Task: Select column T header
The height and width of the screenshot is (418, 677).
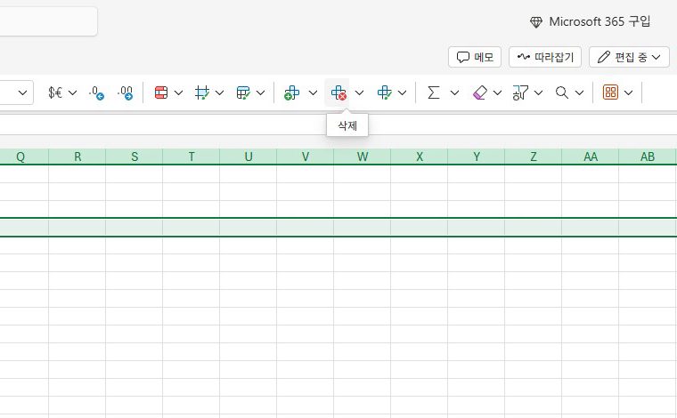Action: click(x=192, y=157)
